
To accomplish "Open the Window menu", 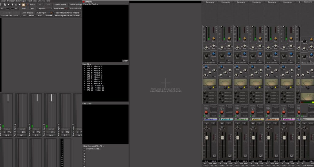I will coord(41,1).
